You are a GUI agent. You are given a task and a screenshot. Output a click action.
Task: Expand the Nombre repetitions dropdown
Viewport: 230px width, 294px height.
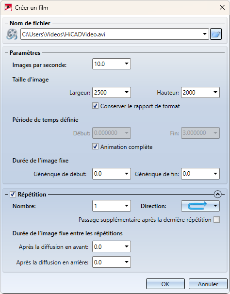tap(127, 206)
